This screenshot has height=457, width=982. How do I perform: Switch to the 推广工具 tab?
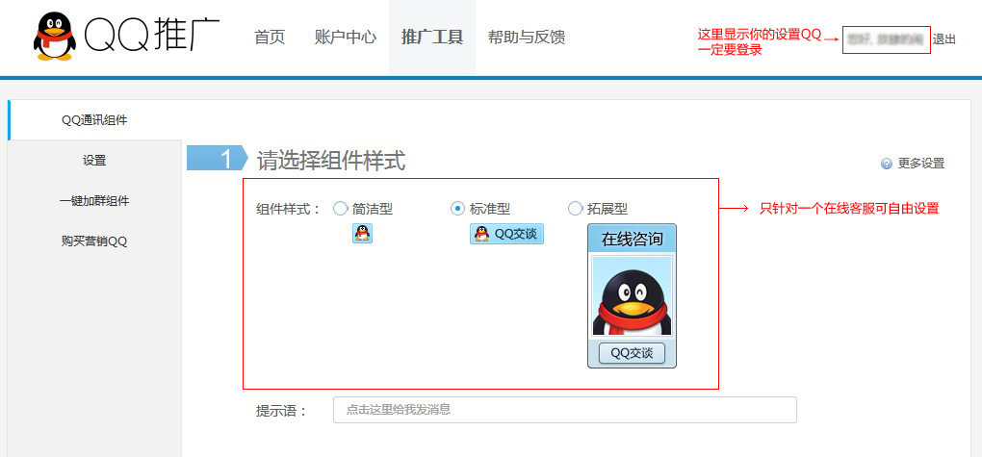pyautogui.click(x=432, y=38)
